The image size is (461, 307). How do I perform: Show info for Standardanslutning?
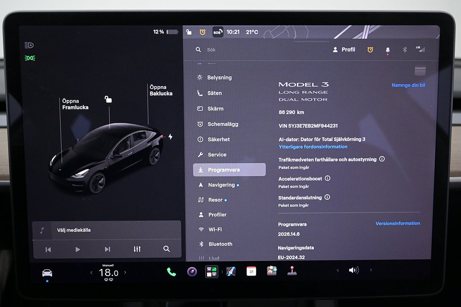pos(327,197)
